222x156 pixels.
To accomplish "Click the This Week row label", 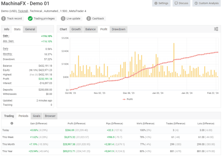I will [8, 137].
